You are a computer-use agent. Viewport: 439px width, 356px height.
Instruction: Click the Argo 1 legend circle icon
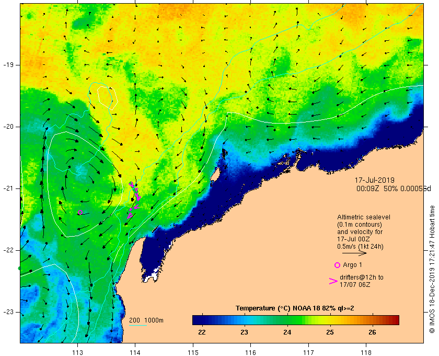(337, 265)
